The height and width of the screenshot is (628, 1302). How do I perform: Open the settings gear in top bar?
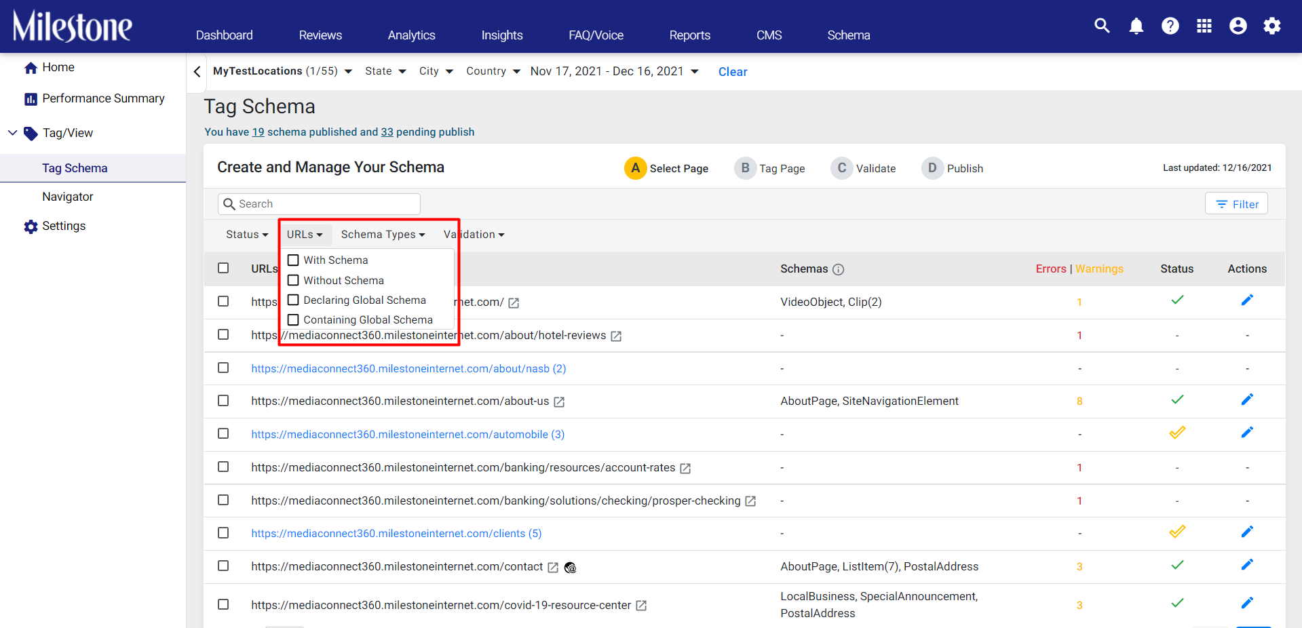(1271, 26)
